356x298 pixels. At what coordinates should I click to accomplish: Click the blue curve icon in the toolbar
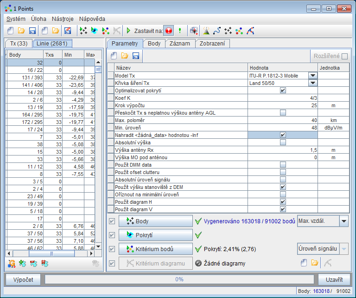click(x=216, y=31)
